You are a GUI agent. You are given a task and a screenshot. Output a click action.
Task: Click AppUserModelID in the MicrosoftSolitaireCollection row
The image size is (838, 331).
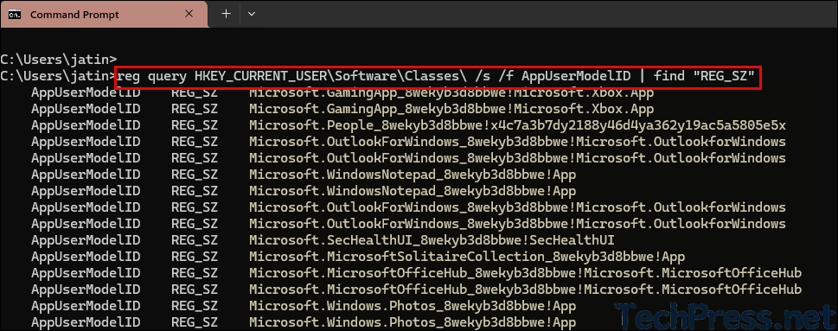(86, 257)
